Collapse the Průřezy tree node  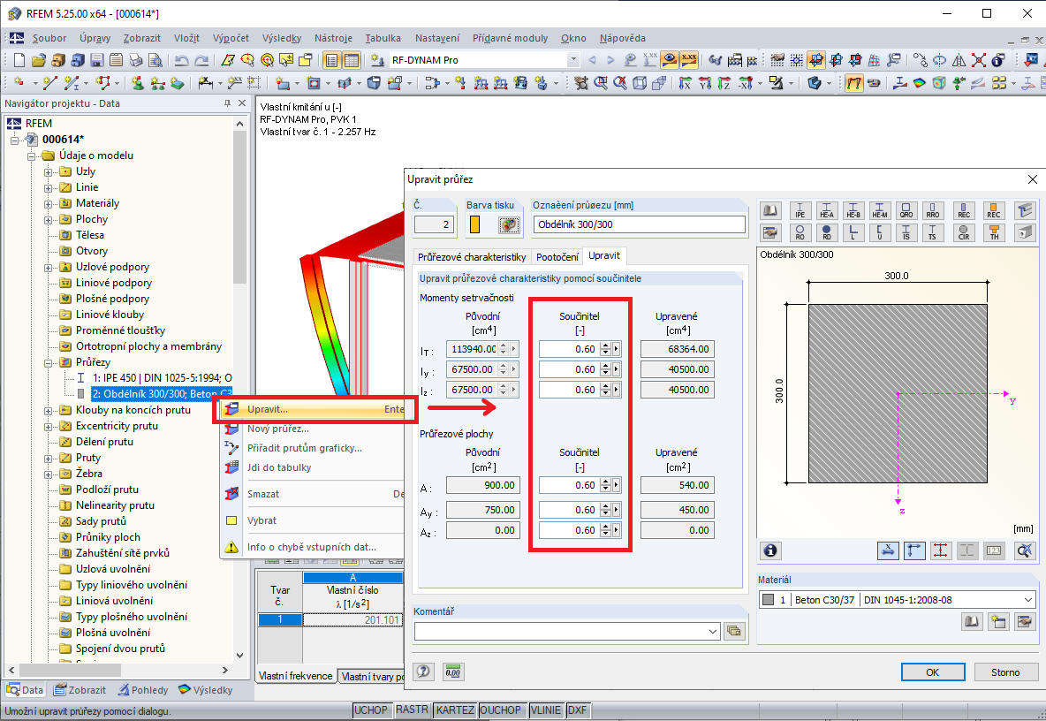coord(48,363)
